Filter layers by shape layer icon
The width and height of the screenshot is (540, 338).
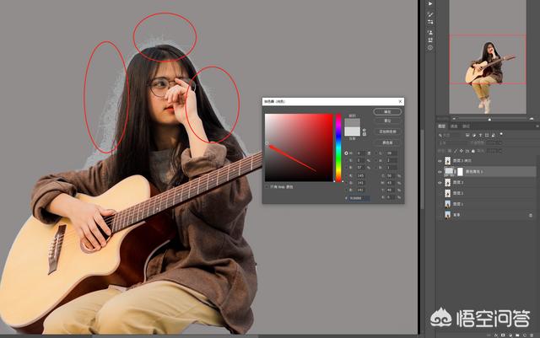click(487, 135)
